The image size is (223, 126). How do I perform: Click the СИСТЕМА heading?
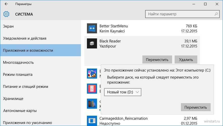24,14
